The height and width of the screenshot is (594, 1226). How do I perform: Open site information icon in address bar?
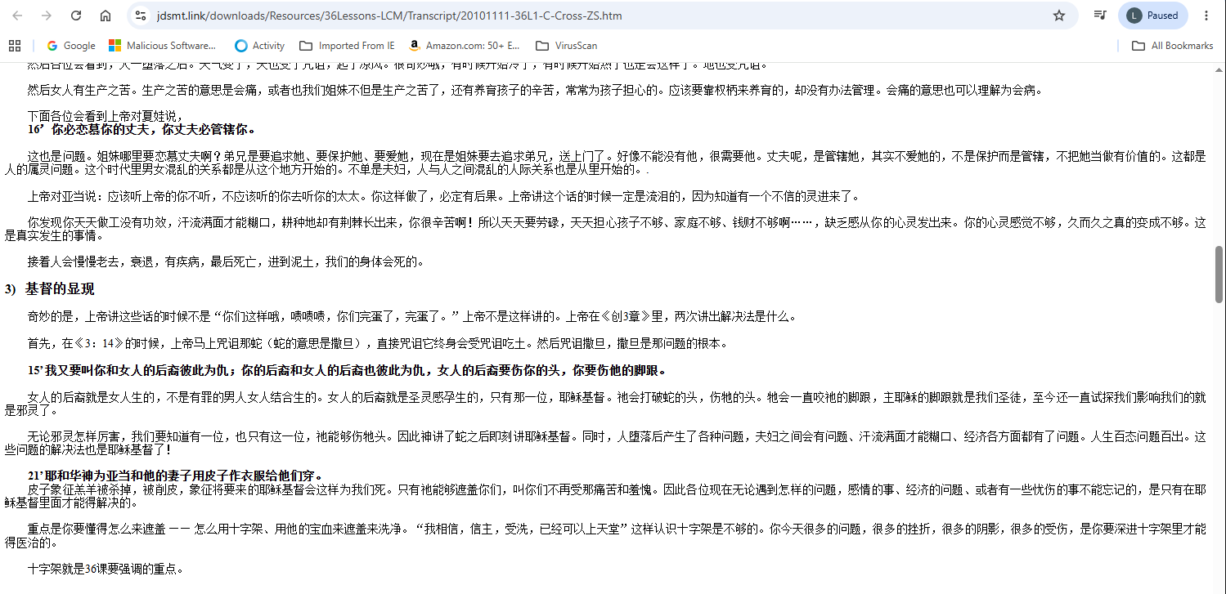141,16
